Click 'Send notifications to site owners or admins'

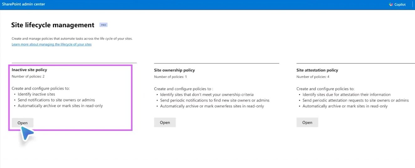coord(56,100)
